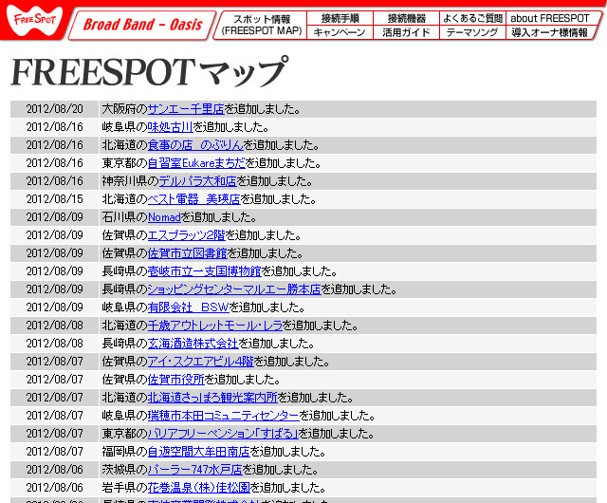Viewport: 607px width, 503px height.
Task: Open the 玄海酒造株式会社 link
Action: pyautogui.click(x=193, y=343)
